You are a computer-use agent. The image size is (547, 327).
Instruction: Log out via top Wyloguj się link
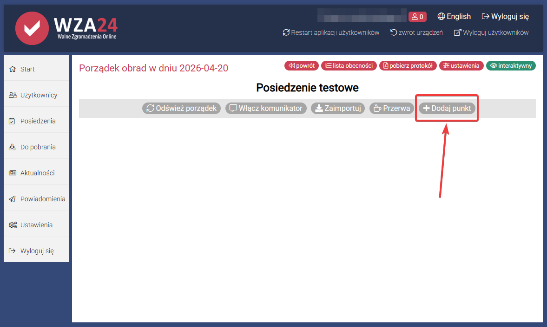click(x=505, y=17)
